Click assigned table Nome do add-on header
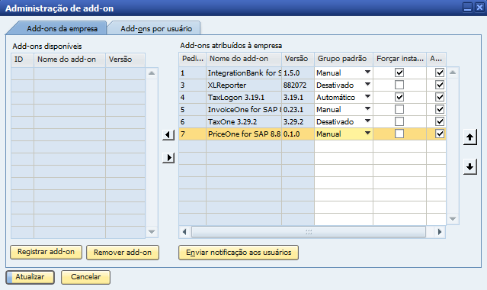The width and height of the screenshot is (487, 290). 244,59
